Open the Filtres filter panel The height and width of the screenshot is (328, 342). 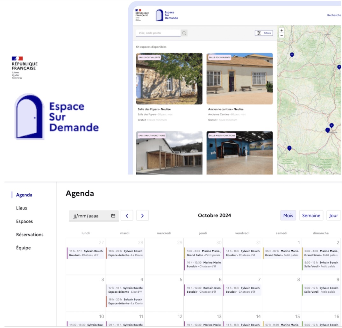[x=264, y=33]
